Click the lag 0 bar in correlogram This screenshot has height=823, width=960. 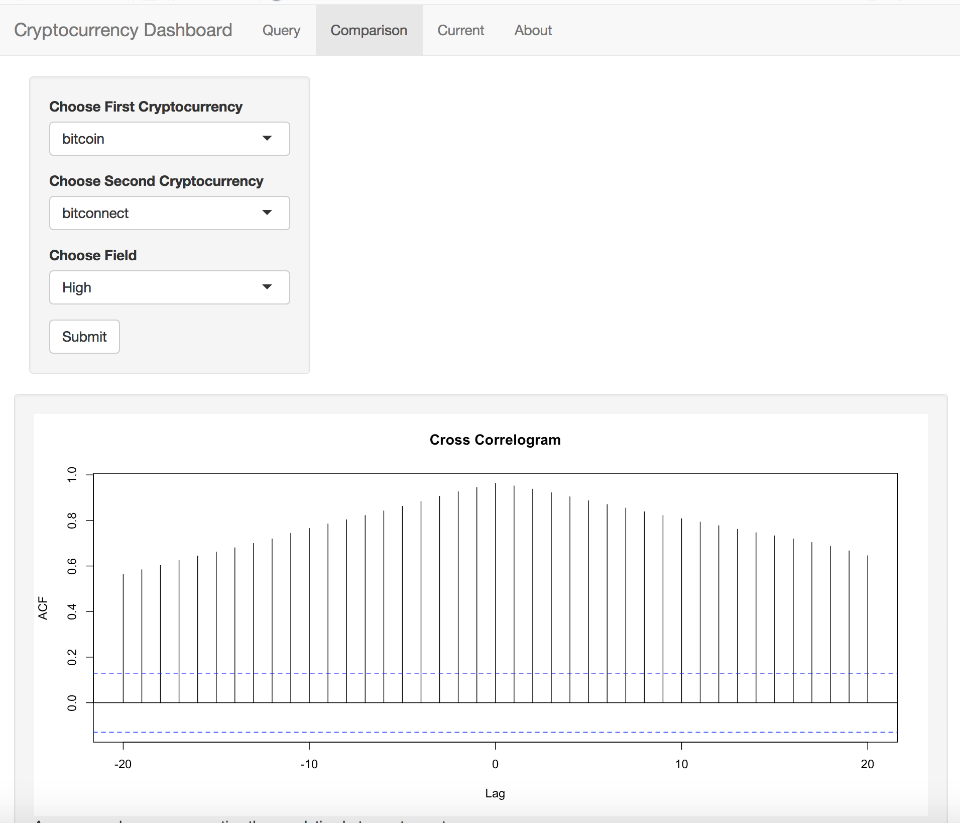[x=496, y=593]
